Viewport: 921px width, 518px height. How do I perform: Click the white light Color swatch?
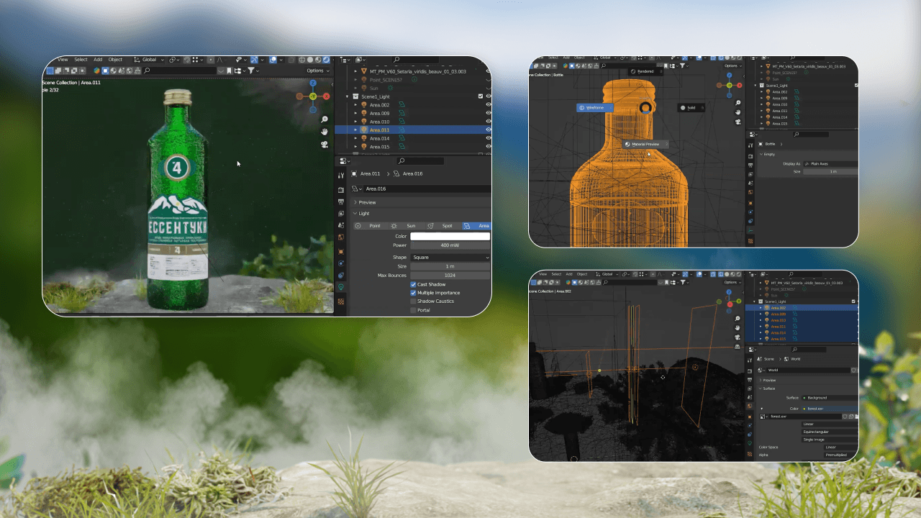450,236
